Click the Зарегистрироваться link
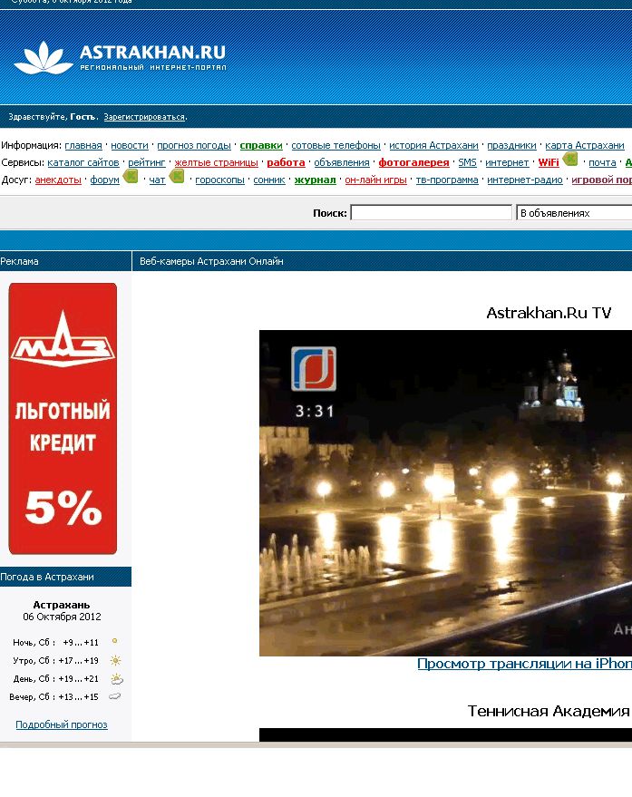This screenshot has width=632, height=797. tap(144, 117)
